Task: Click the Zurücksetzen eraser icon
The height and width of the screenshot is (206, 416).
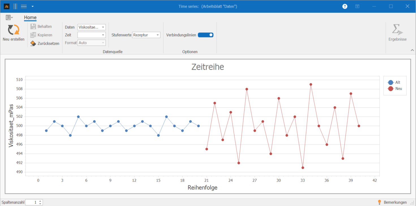Action: (33, 43)
